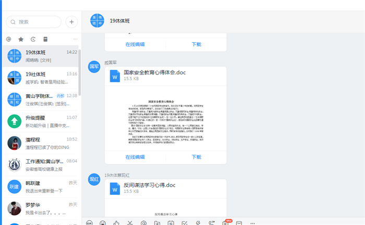Click 下载 for 国家安全教育心得体会.doc
This screenshot has width=365, height=225.
click(x=196, y=157)
